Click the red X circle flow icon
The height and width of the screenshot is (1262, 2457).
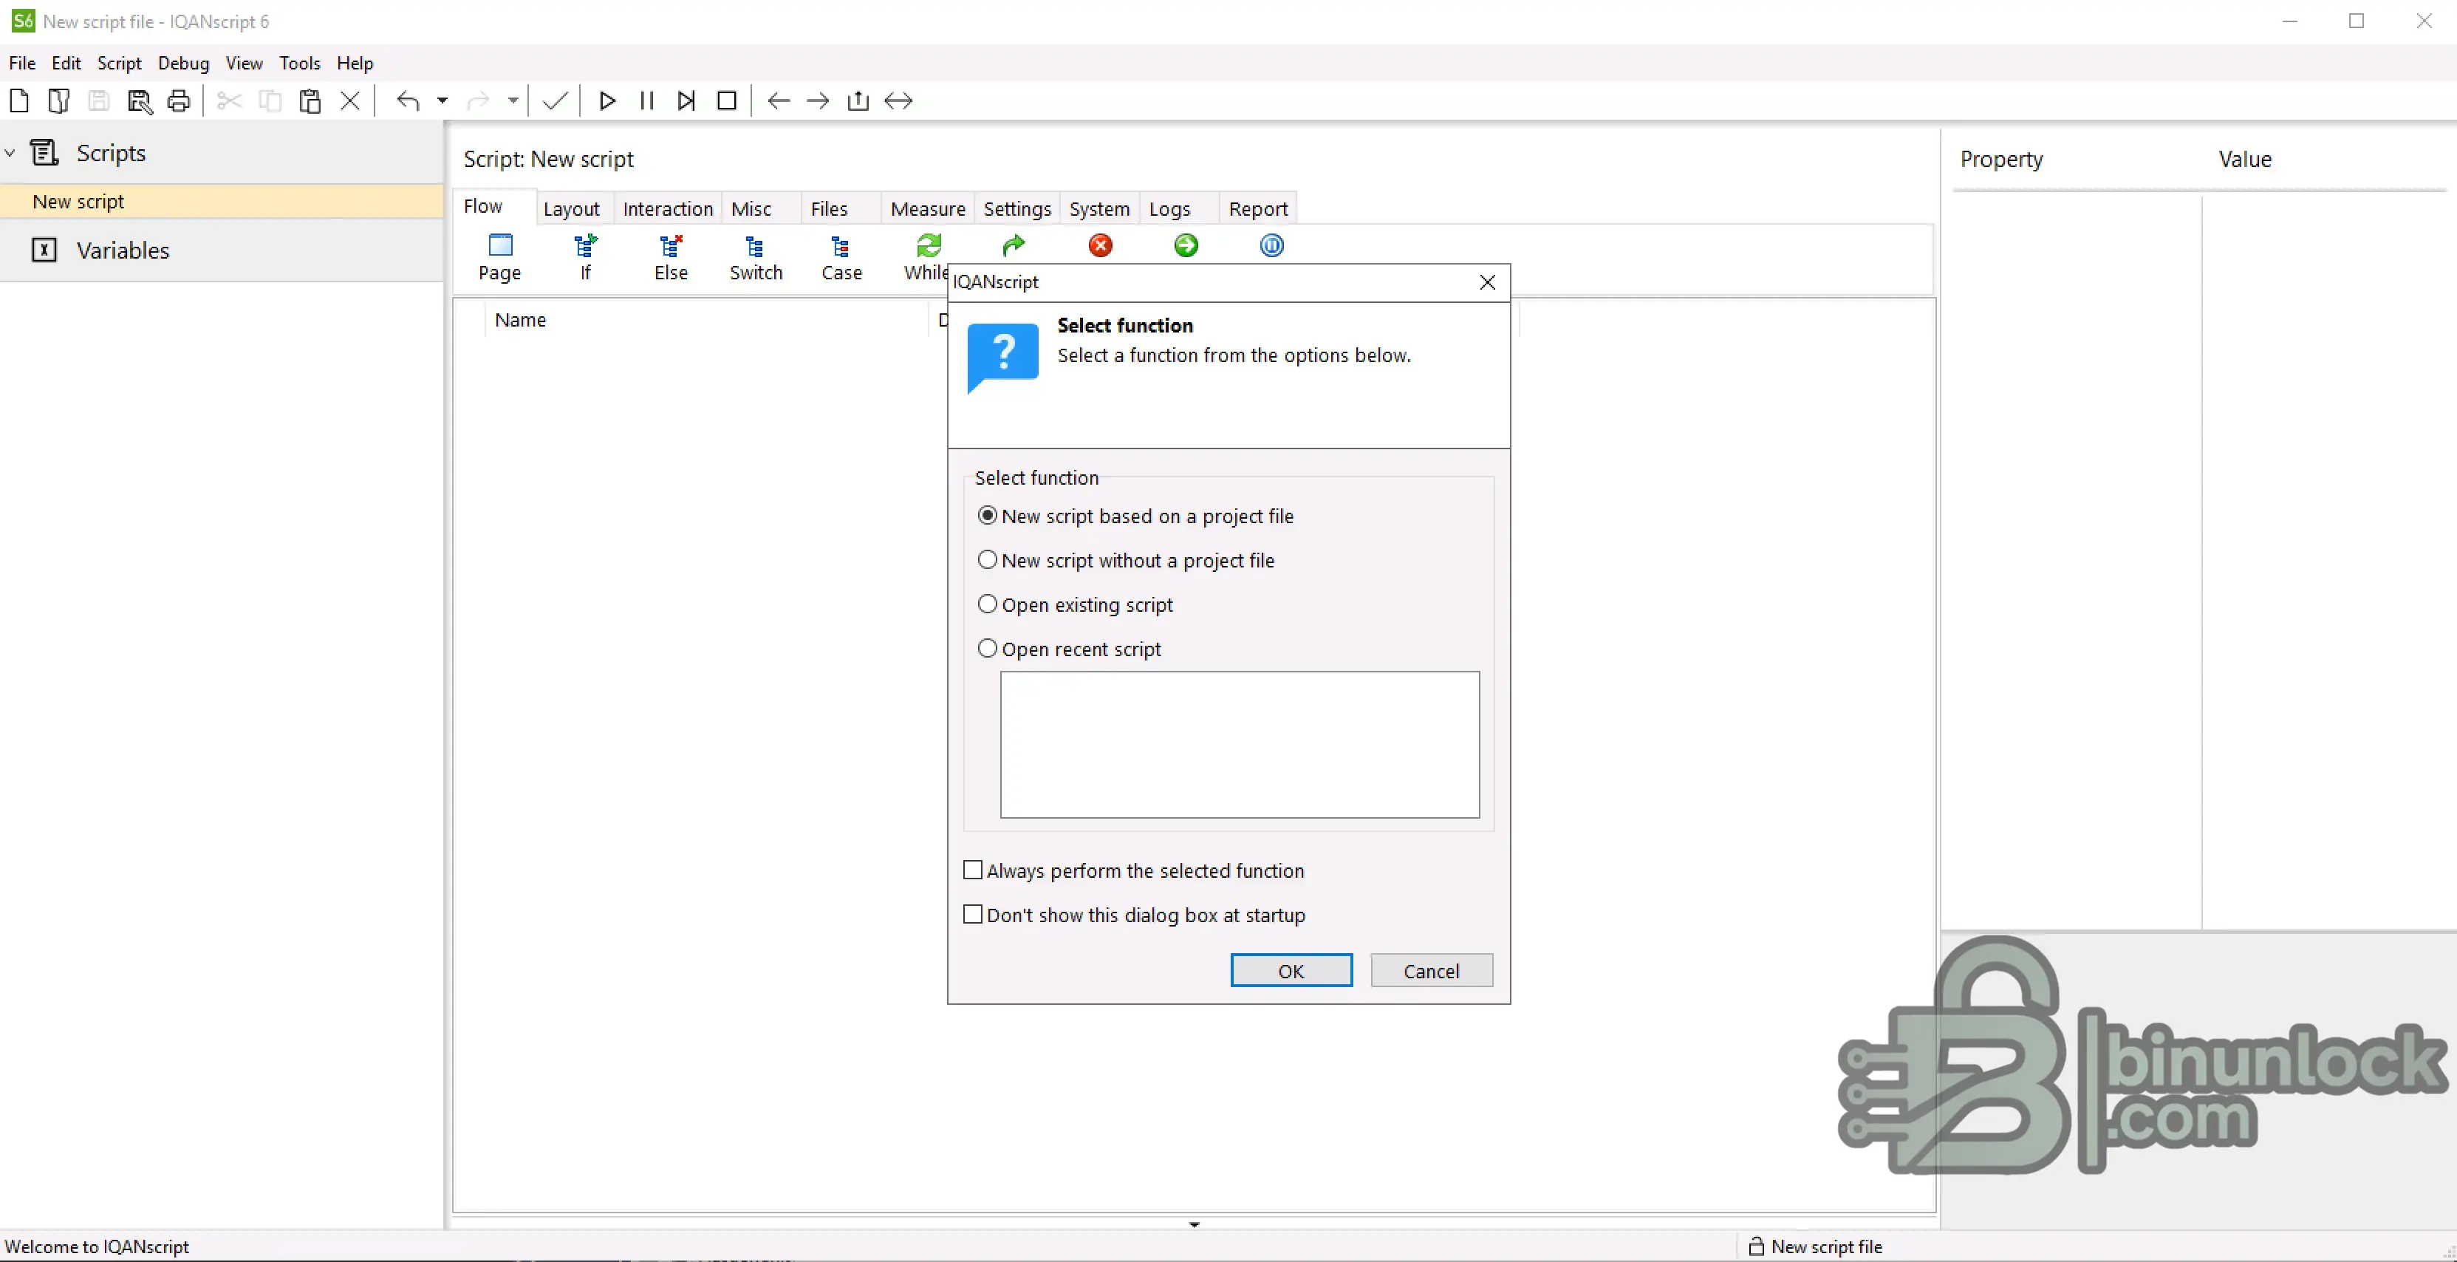click(x=1100, y=245)
